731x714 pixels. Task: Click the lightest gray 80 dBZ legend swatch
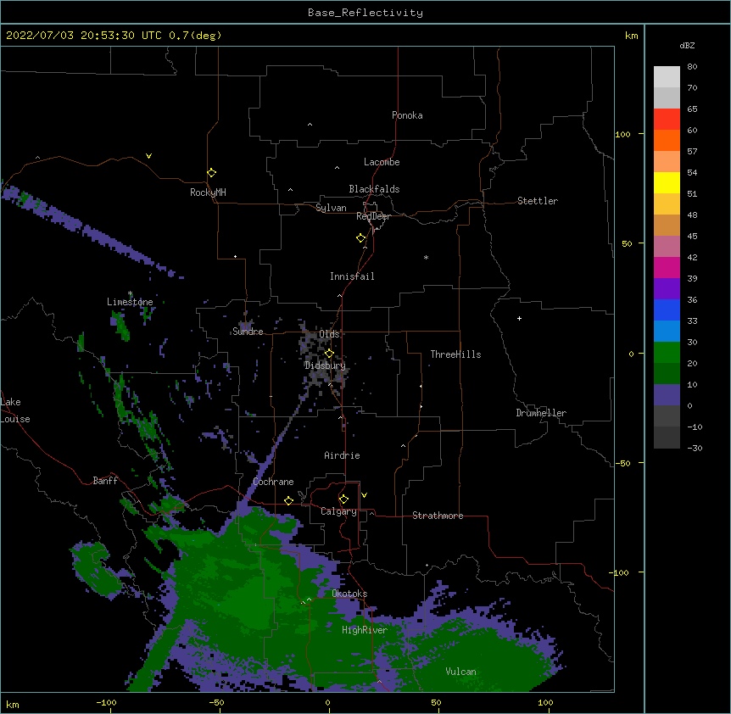point(667,77)
